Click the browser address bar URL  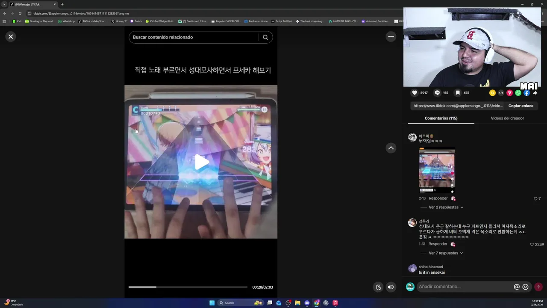pyautogui.click(x=81, y=13)
